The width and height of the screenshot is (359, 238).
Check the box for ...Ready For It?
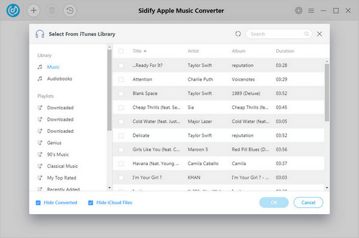pos(121,65)
